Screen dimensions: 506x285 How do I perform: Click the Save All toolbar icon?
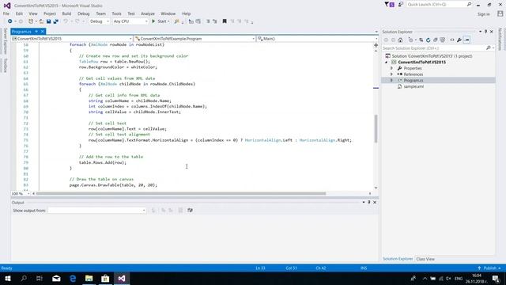coord(56,21)
